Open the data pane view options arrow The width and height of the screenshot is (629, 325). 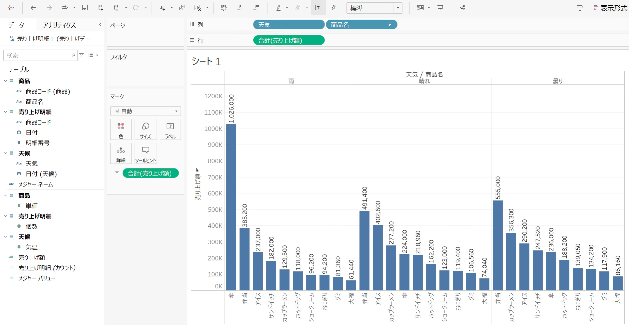pyautogui.click(x=97, y=55)
